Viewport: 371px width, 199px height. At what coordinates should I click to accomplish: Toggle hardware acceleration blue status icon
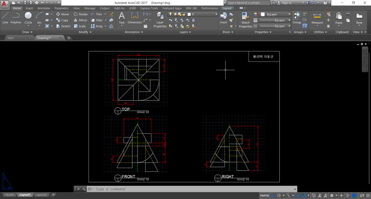tap(354, 196)
